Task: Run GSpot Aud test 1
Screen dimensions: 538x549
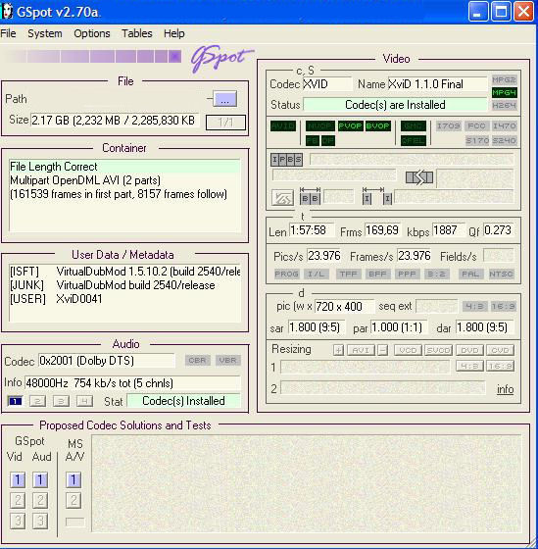Action: pos(40,480)
